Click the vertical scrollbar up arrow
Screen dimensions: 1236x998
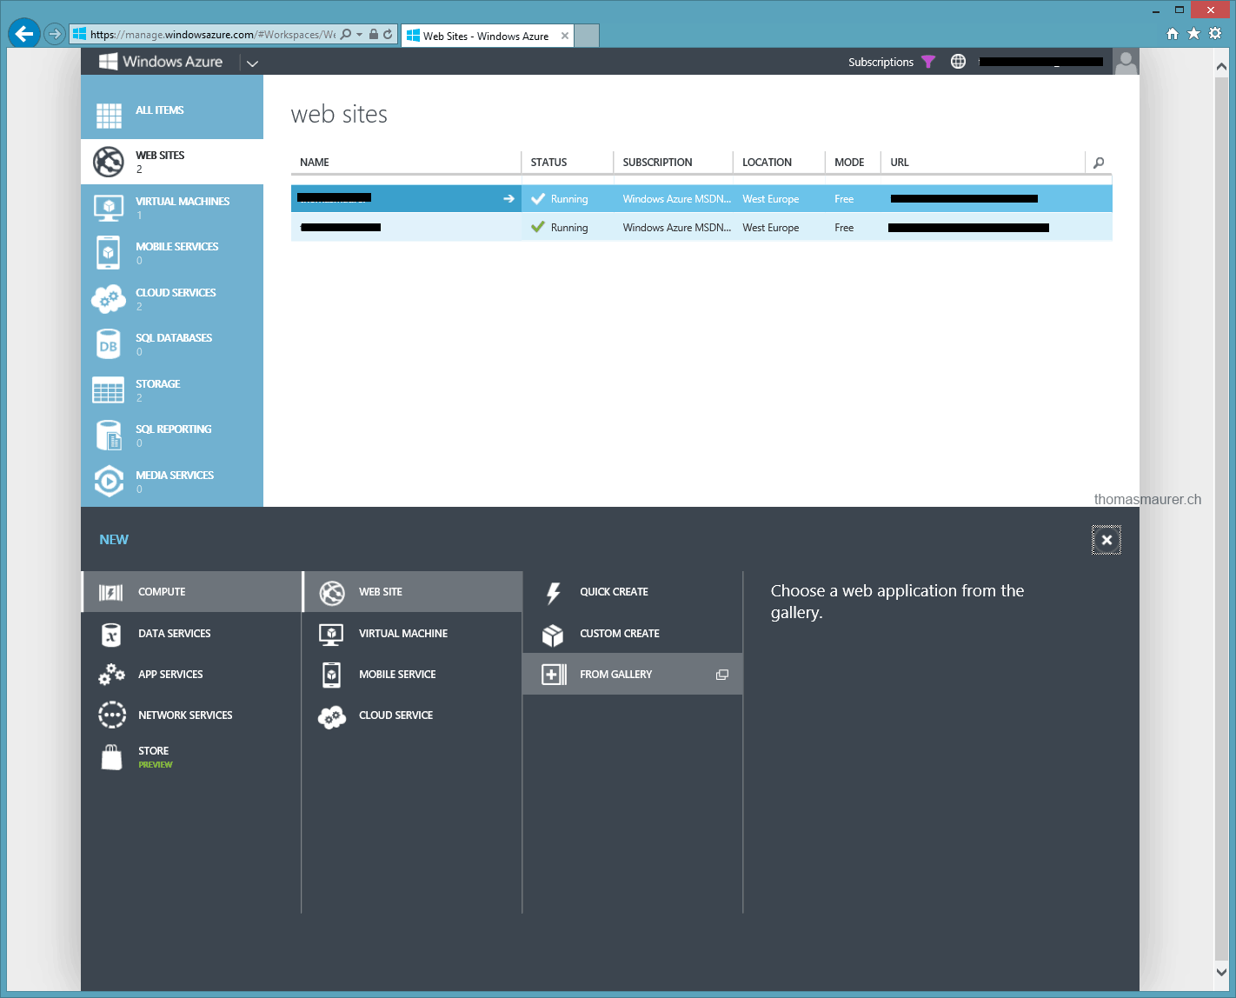(1221, 66)
